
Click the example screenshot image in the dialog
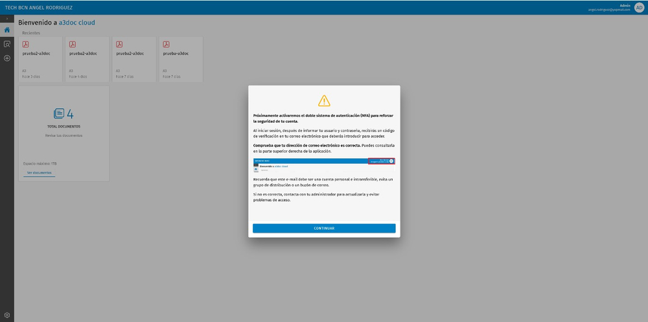click(x=324, y=165)
